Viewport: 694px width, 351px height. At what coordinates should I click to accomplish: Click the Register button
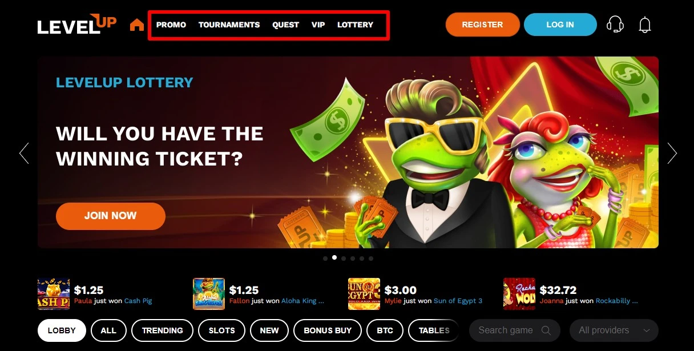pyautogui.click(x=482, y=25)
